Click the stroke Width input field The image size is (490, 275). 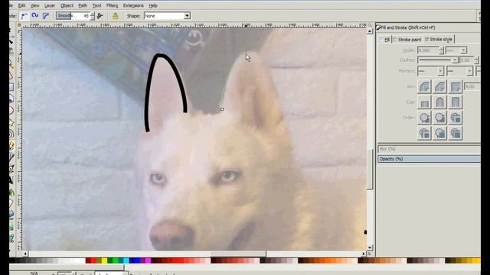(x=428, y=50)
